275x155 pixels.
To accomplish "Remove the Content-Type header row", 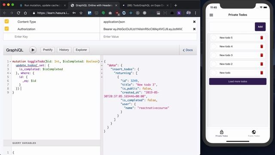I will click(194, 22).
